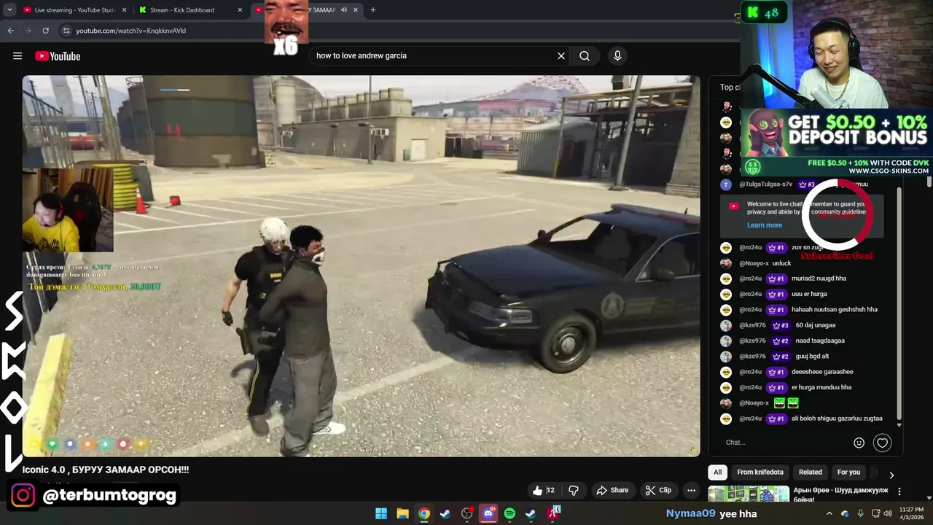Click chat message 'deeesheee garaashee'
Screen dimensions: 933x525
822,372
